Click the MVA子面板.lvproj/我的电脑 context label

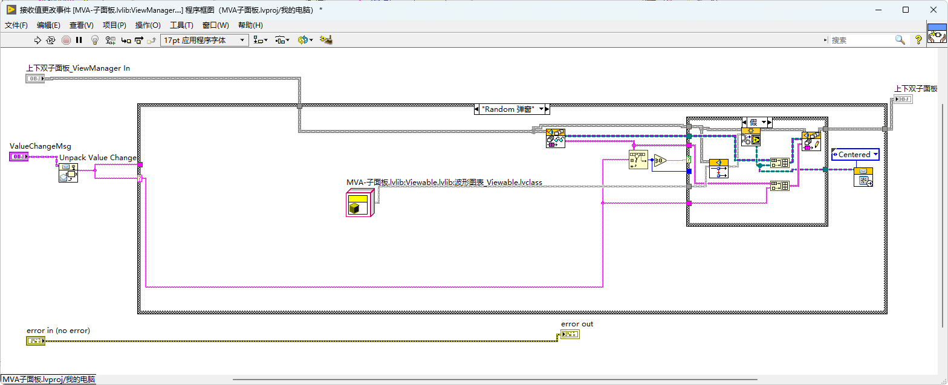(48, 380)
